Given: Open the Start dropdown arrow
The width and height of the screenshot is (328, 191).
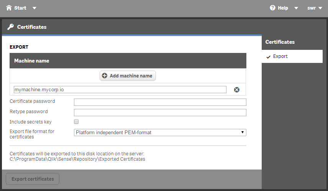Looking at the screenshot, I should (x=34, y=8).
